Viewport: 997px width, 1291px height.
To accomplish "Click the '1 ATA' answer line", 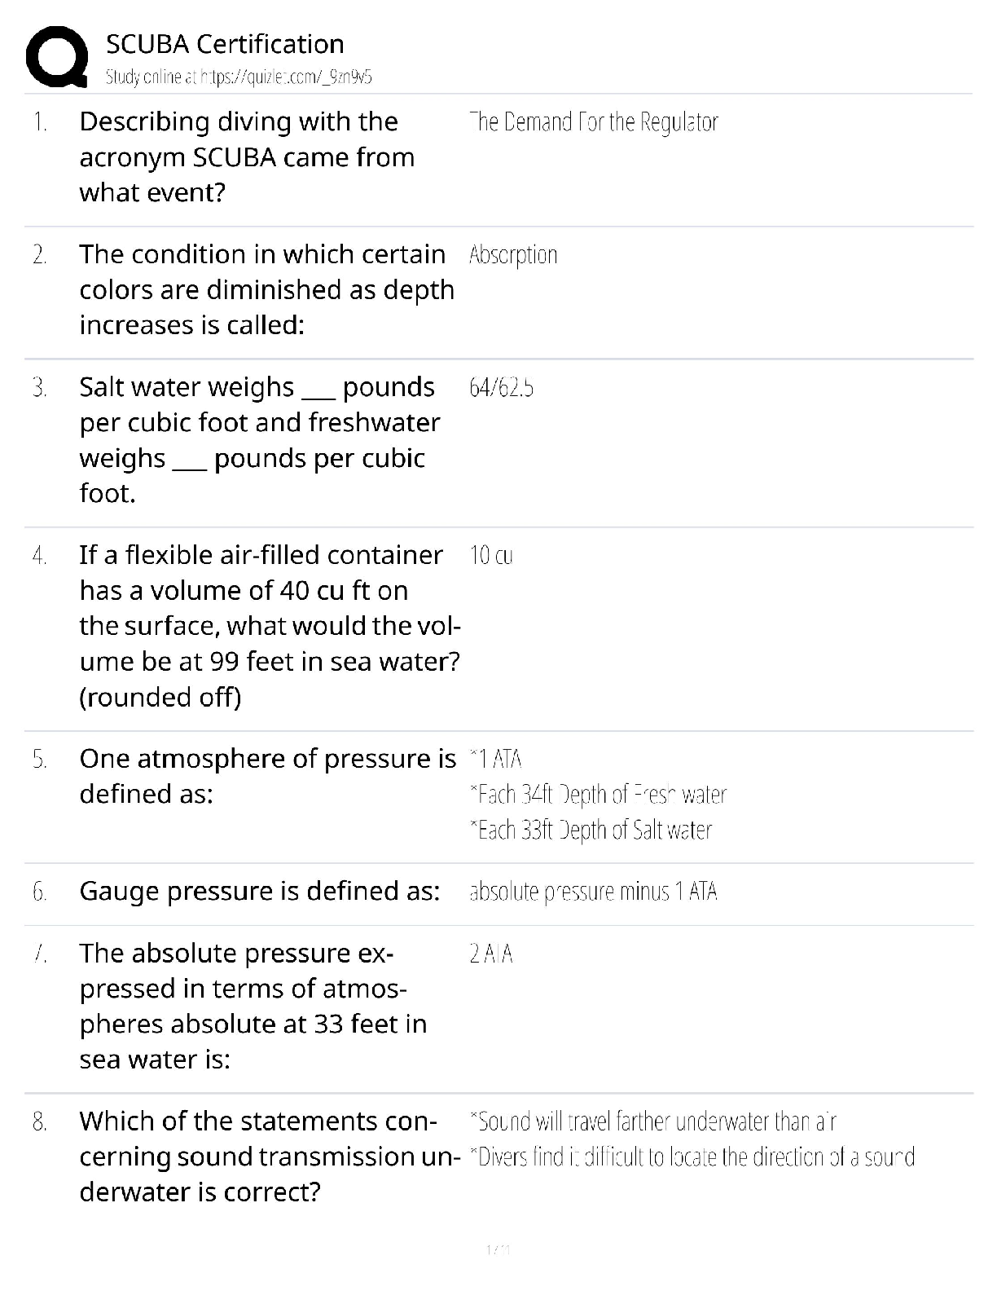I will [496, 760].
